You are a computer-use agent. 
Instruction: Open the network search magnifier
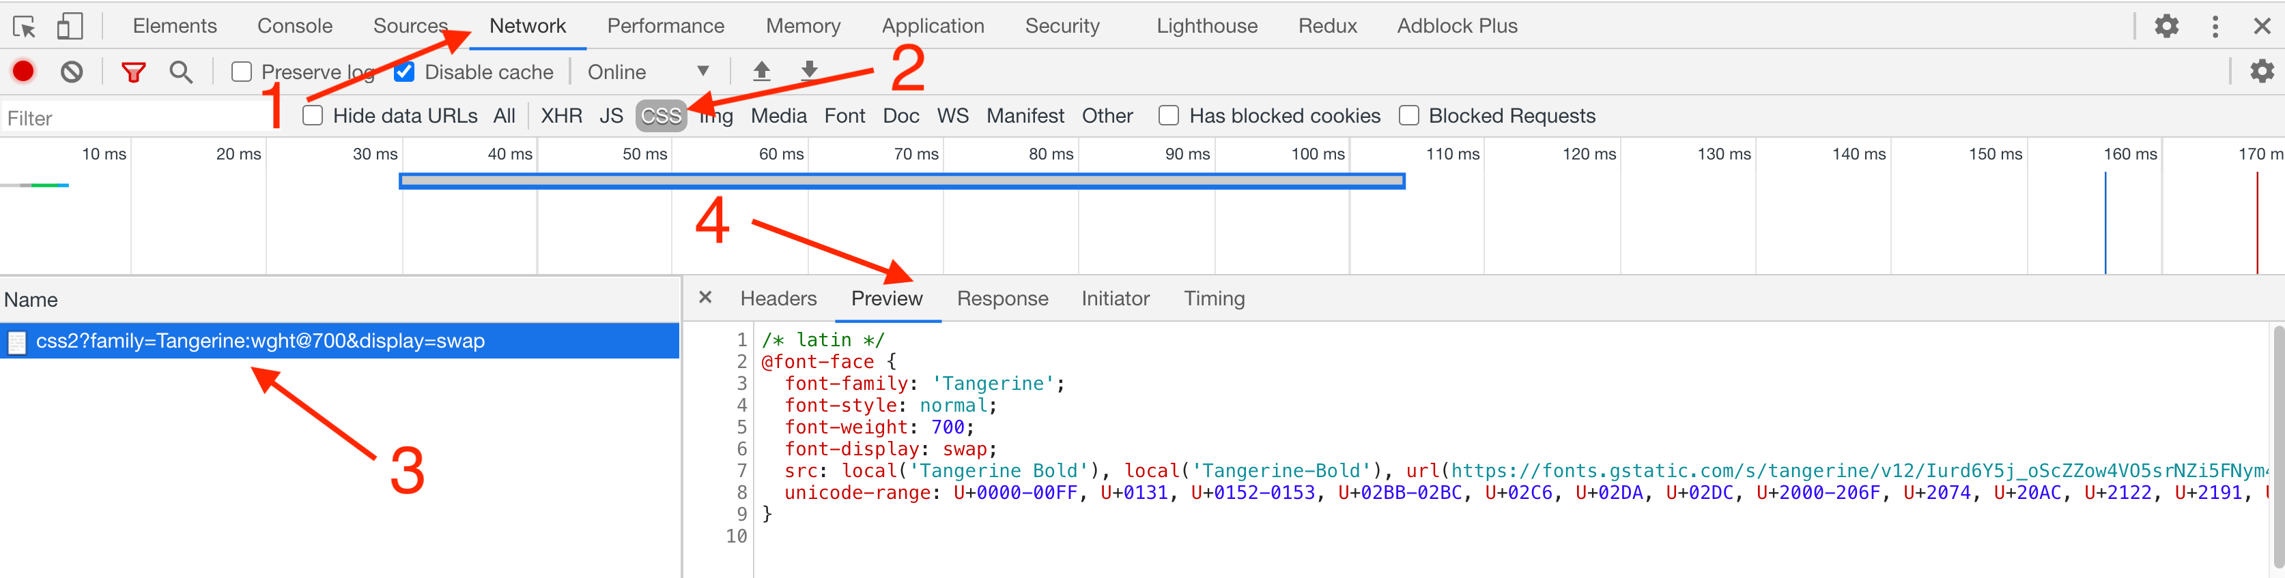(x=181, y=72)
